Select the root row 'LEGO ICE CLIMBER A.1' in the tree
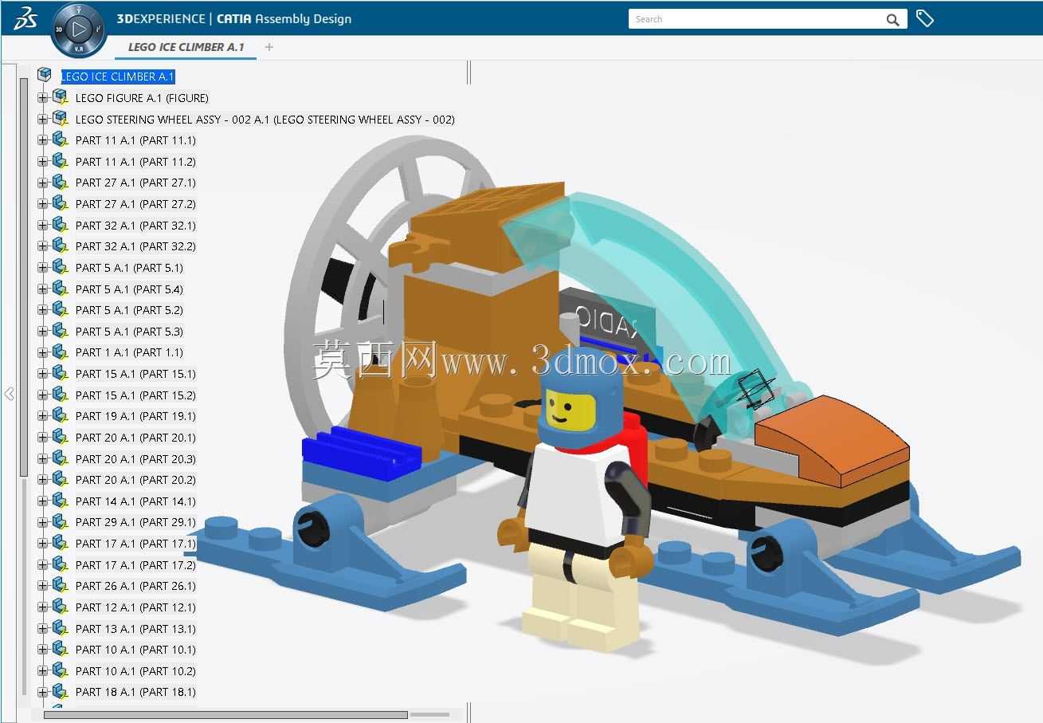Screen dimensions: 1043x723 [x=118, y=77]
